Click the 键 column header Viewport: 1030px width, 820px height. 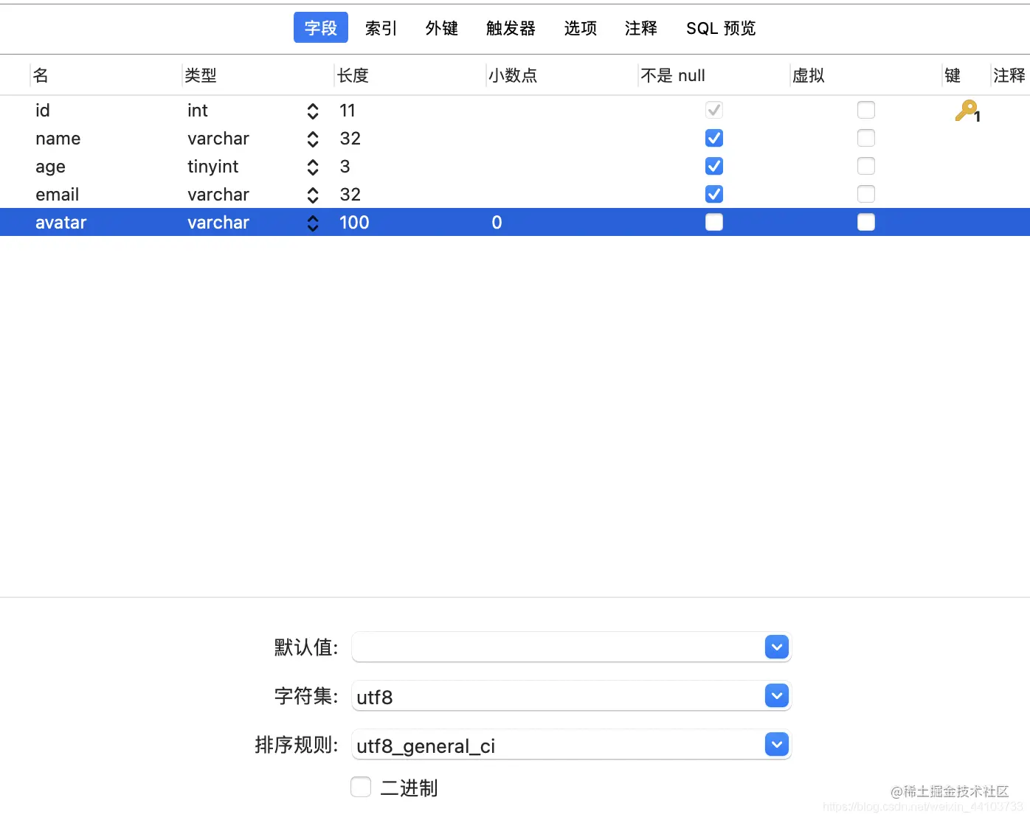coord(953,75)
